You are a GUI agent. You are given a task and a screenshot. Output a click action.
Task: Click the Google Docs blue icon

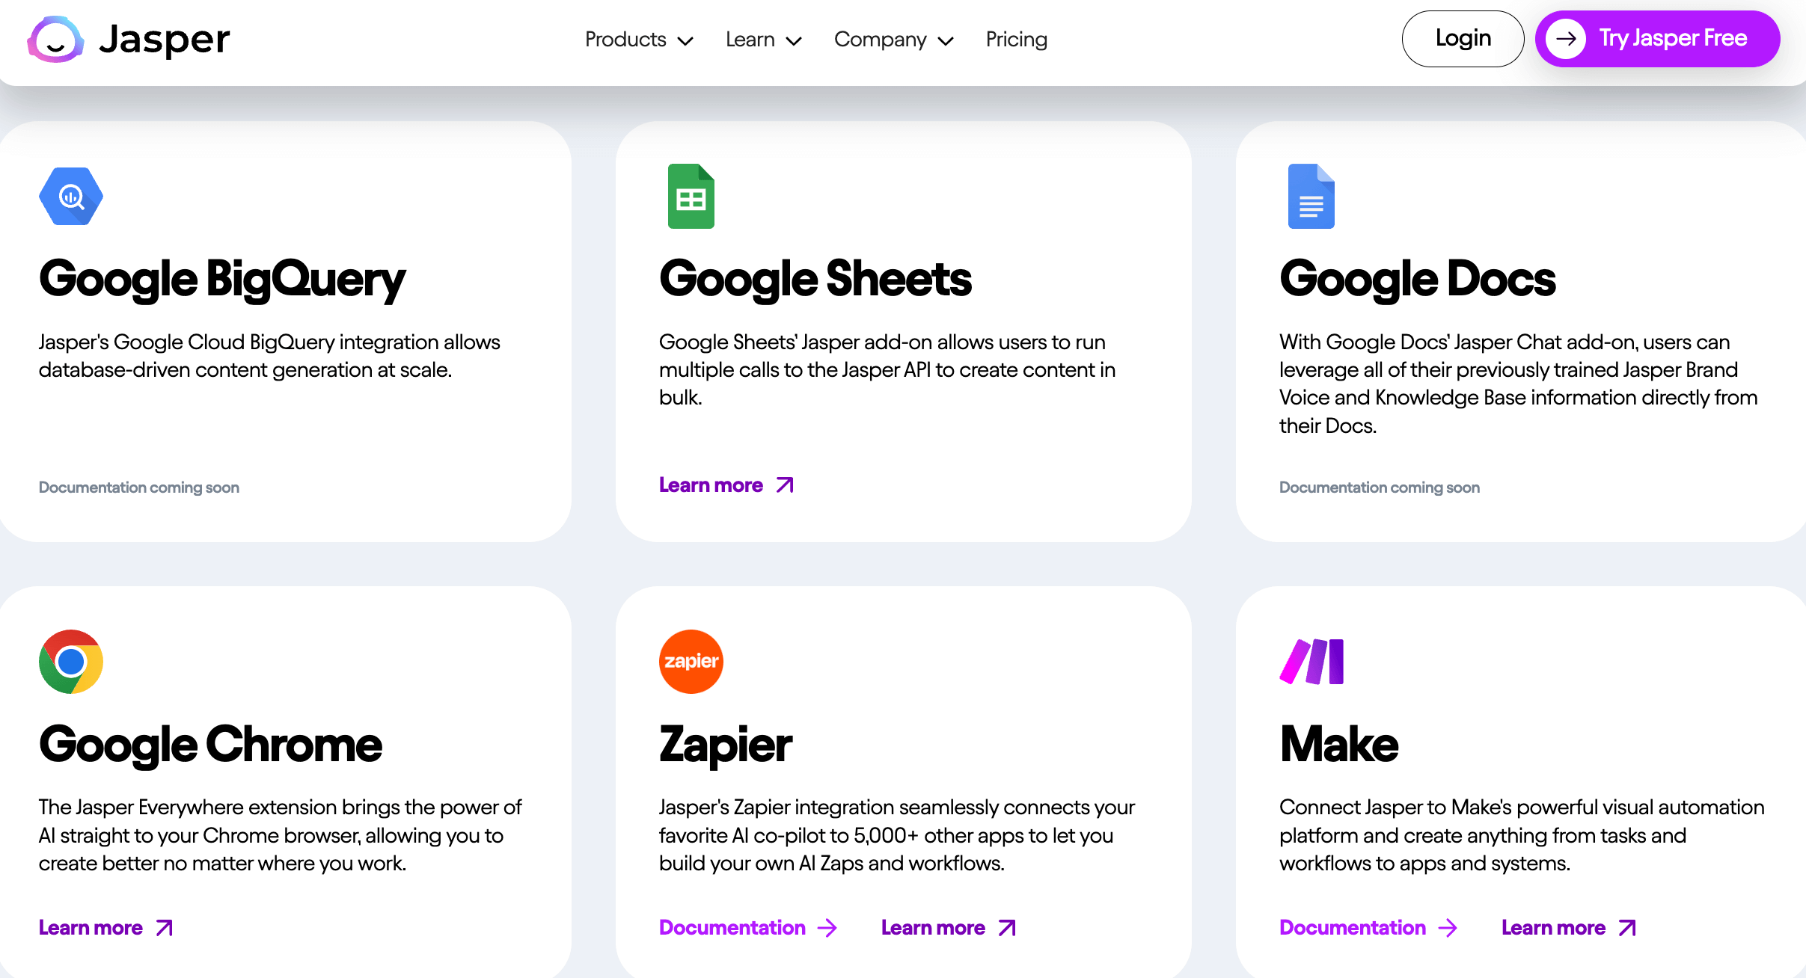[1311, 196]
